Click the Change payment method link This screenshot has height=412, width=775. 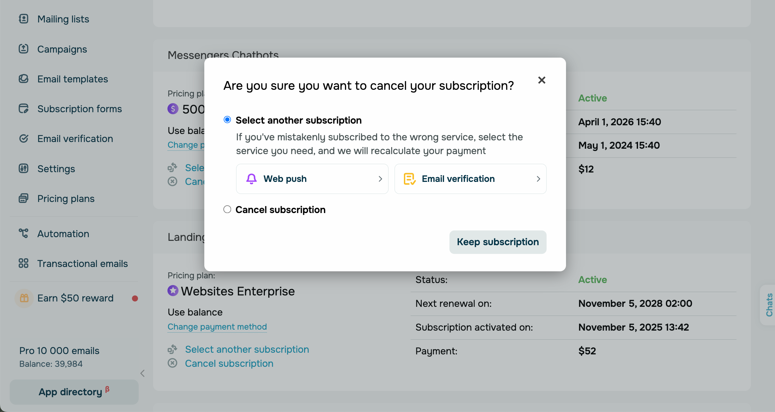tap(217, 327)
